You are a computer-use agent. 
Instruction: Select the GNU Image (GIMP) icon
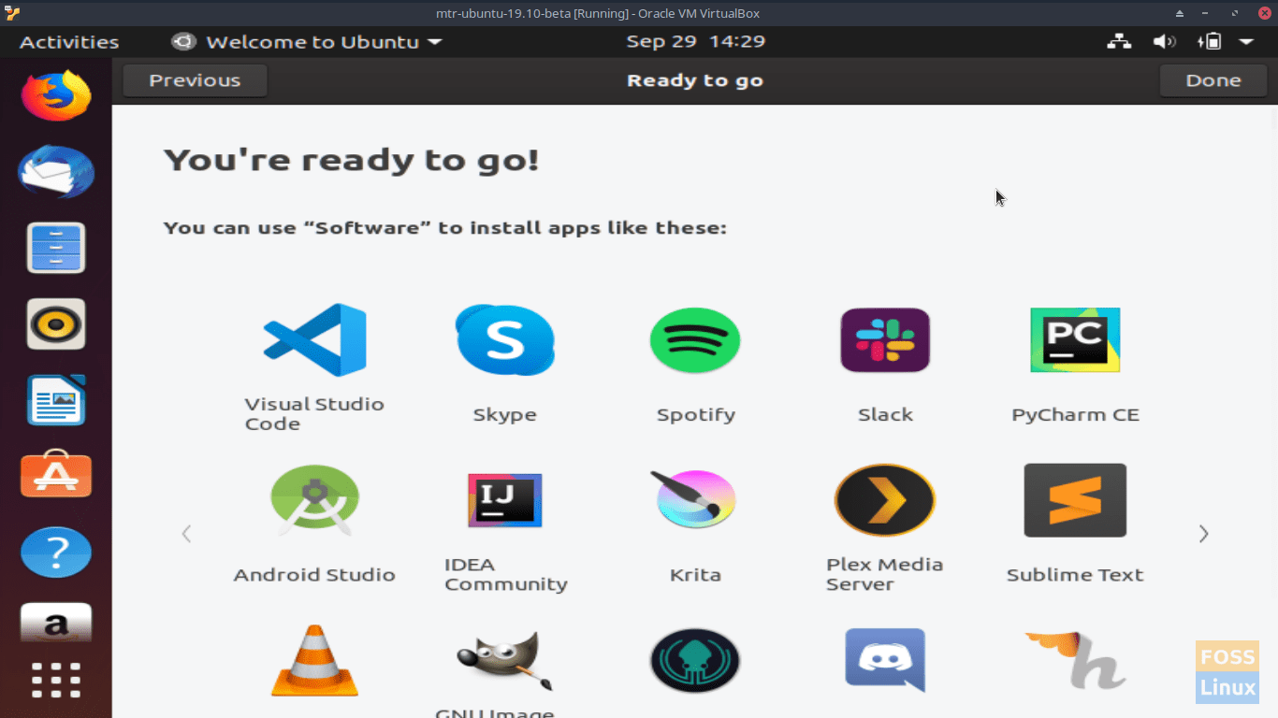505,661
